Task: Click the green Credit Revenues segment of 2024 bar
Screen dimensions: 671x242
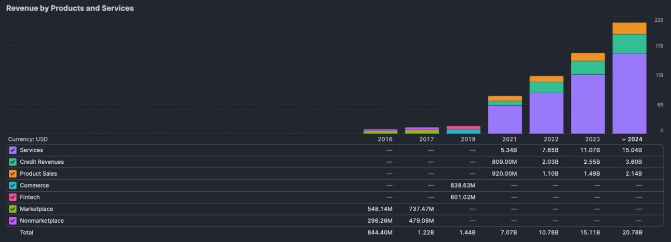Action: pos(629,44)
